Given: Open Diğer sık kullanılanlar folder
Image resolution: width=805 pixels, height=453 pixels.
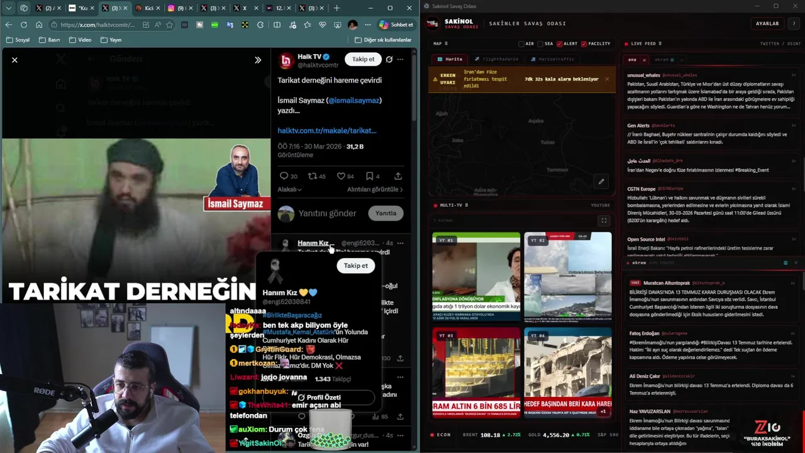Looking at the screenshot, I should 383,40.
